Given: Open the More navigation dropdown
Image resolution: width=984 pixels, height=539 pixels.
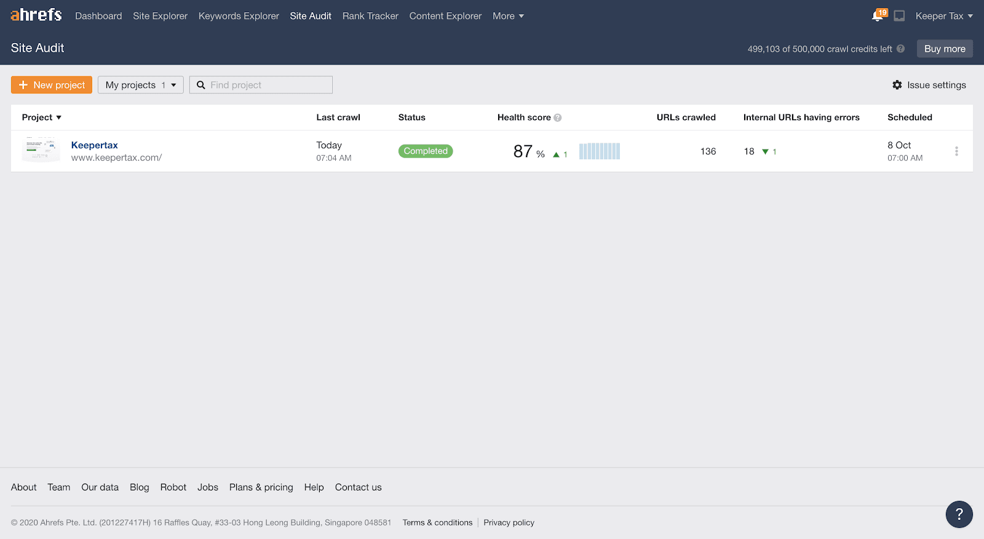Looking at the screenshot, I should pos(508,16).
